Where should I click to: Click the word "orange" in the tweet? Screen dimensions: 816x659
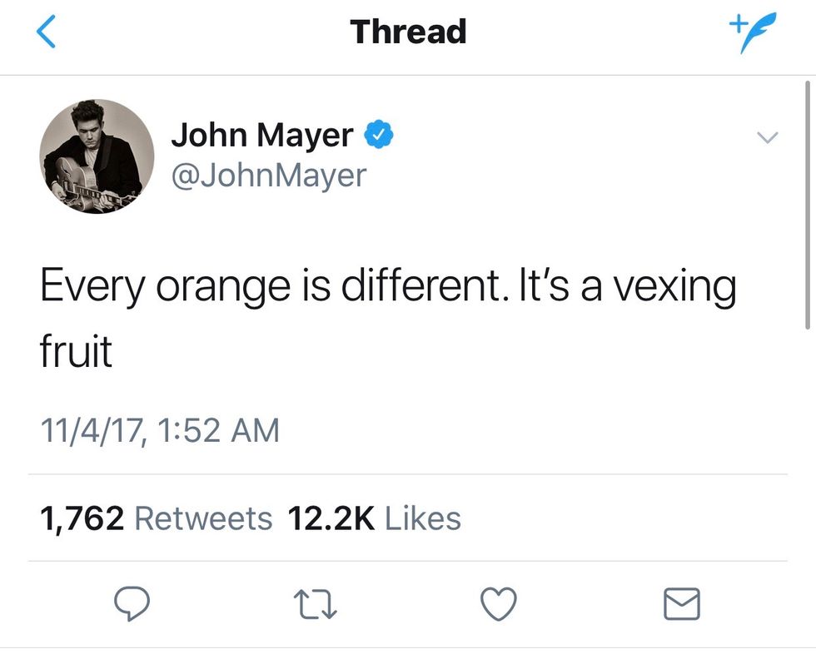215,288
